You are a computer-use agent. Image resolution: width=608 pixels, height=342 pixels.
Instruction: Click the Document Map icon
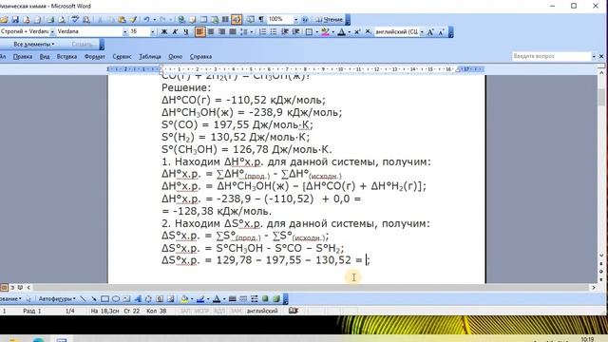[x=251, y=19]
